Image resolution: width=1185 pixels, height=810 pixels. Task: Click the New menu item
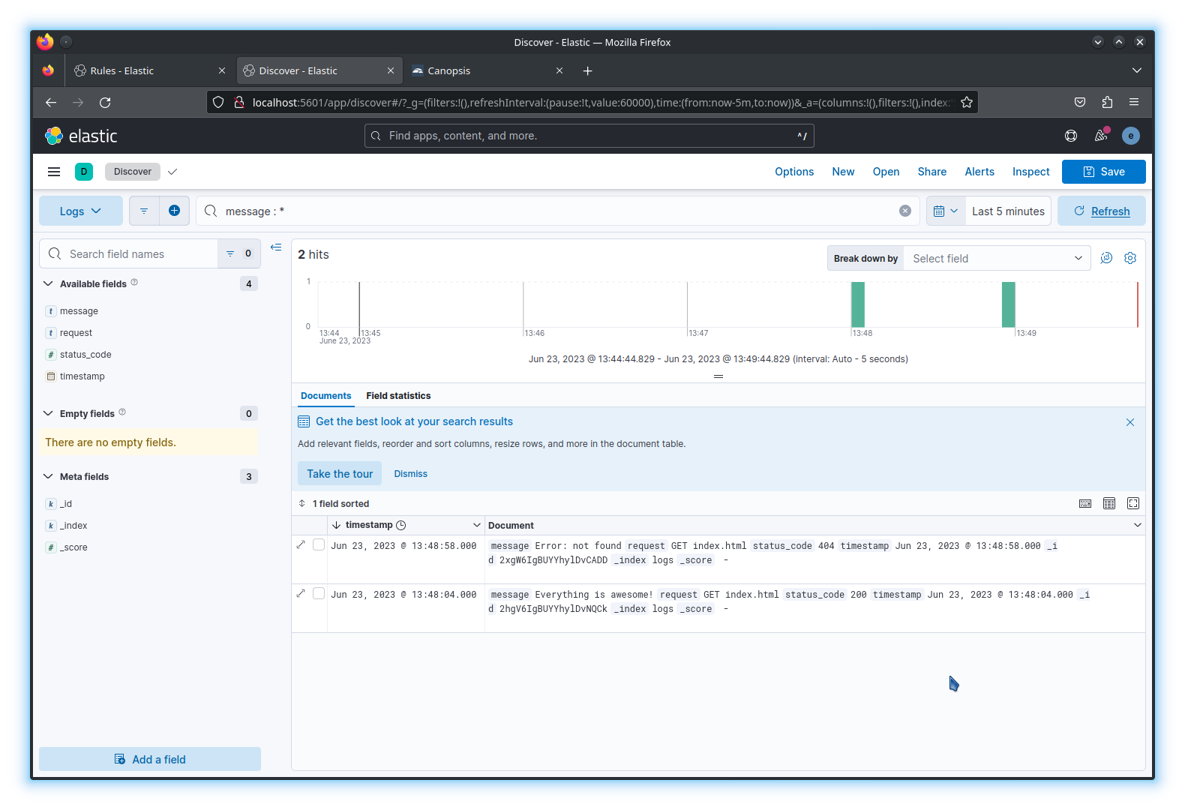click(843, 172)
